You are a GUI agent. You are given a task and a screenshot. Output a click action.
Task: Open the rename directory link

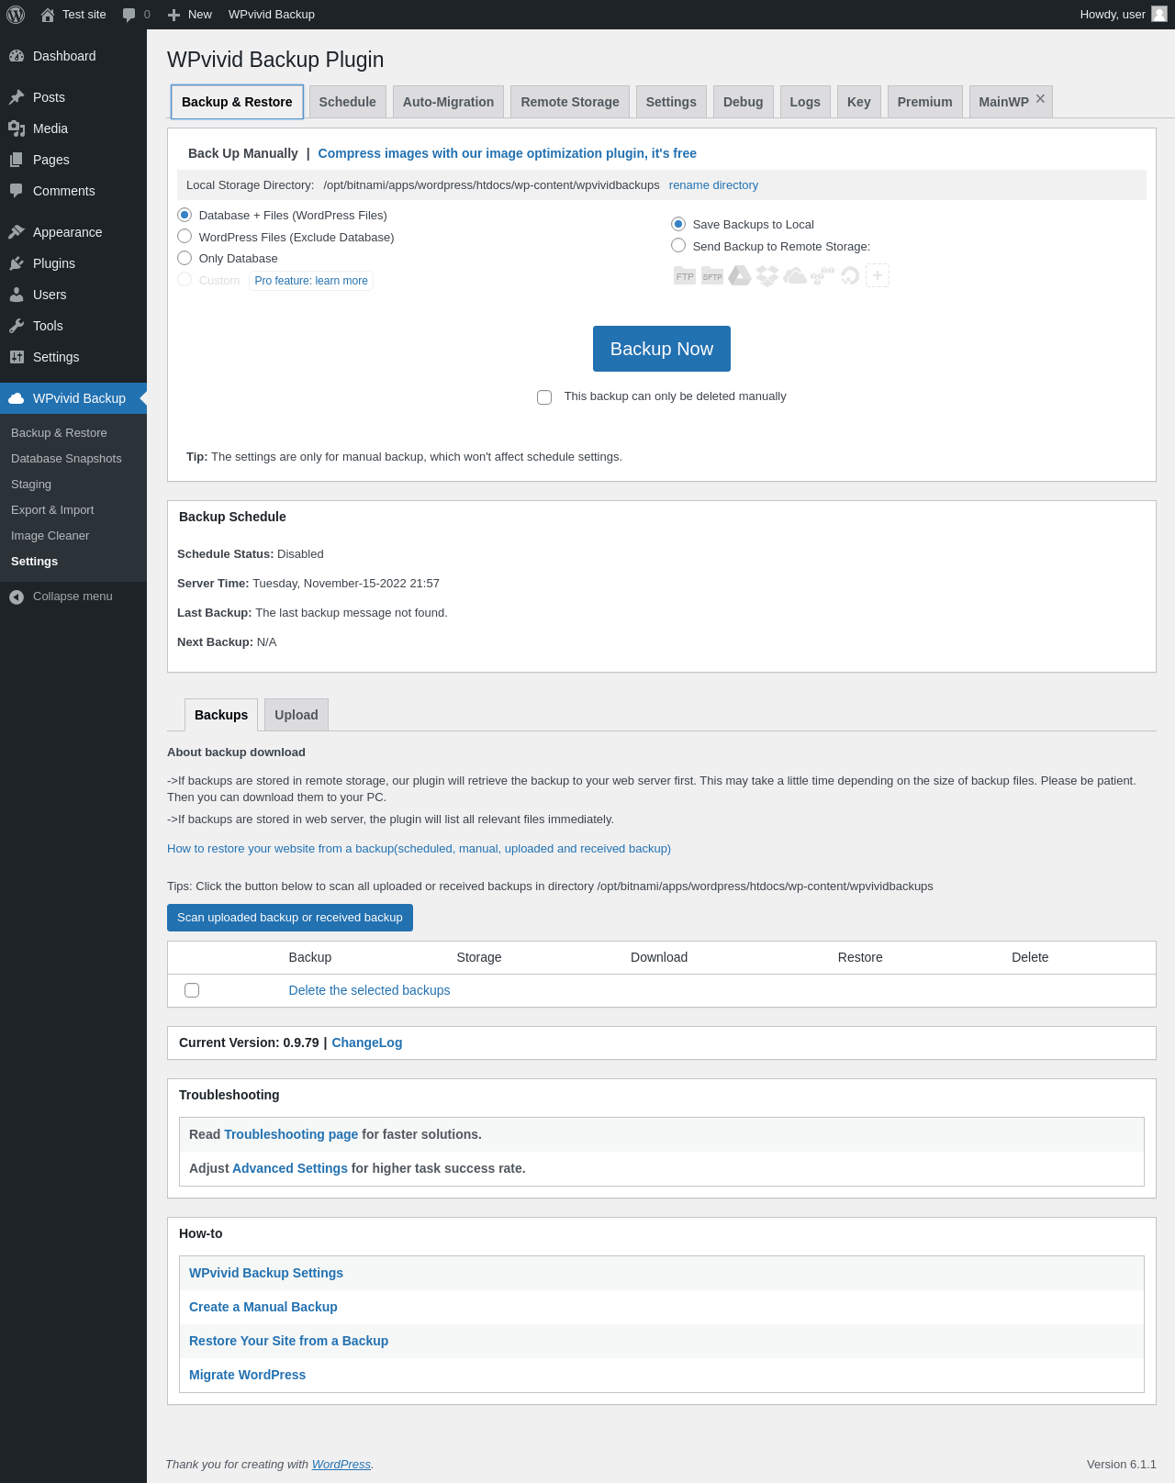[713, 185]
